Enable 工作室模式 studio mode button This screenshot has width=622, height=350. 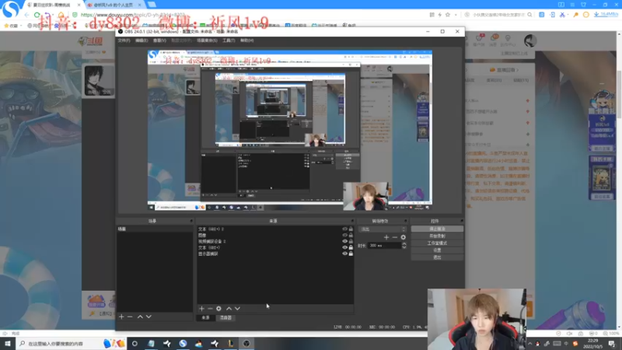(437, 243)
